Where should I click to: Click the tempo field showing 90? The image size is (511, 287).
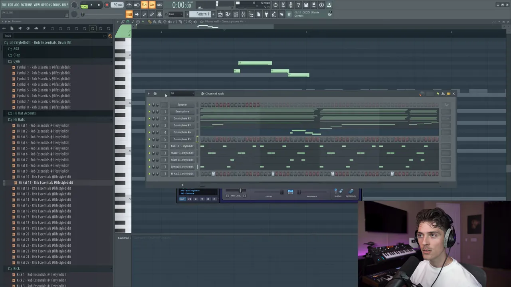117,5
